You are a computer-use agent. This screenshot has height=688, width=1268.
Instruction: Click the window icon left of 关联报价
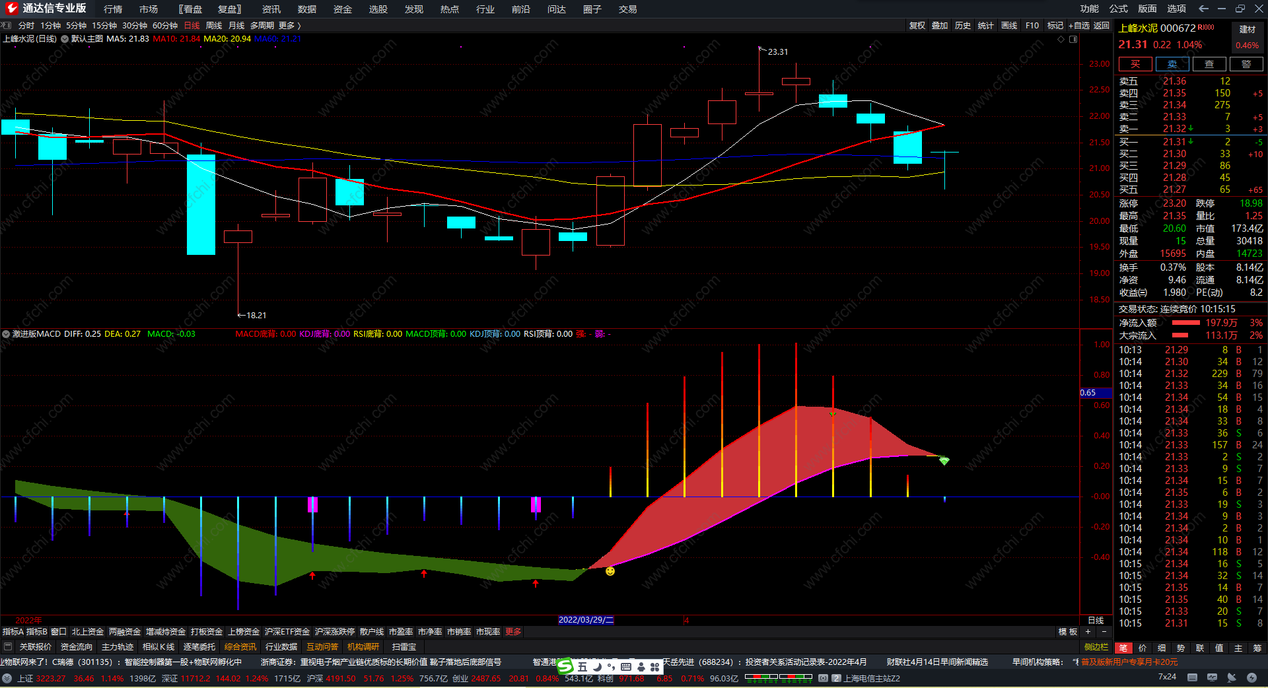tap(8, 647)
